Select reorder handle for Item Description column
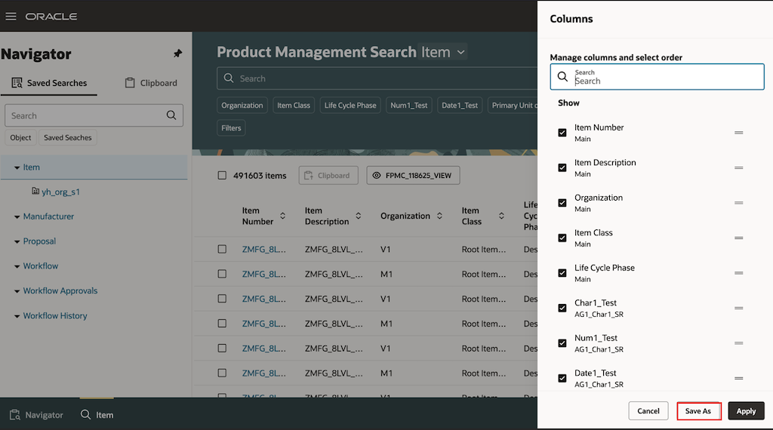This screenshot has height=430, width=773. pos(738,167)
